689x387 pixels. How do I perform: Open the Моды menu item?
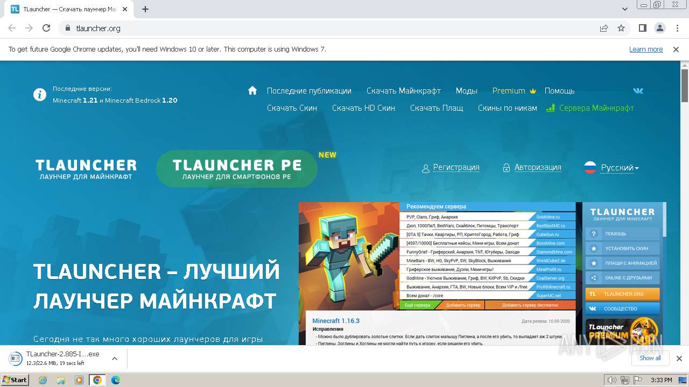pyautogui.click(x=467, y=91)
